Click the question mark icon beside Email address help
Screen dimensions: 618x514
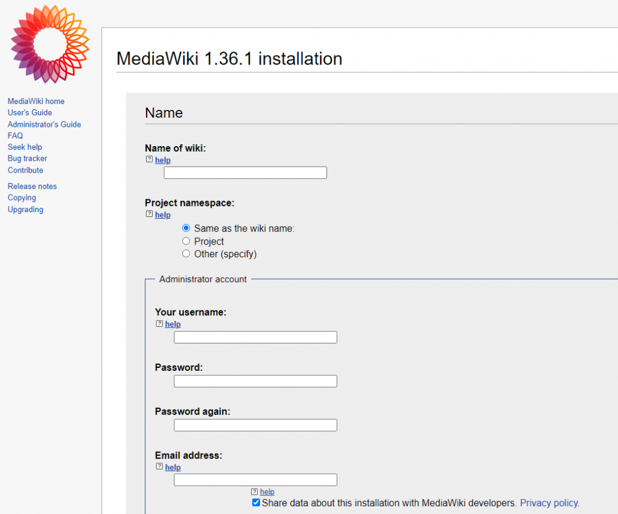(158, 466)
